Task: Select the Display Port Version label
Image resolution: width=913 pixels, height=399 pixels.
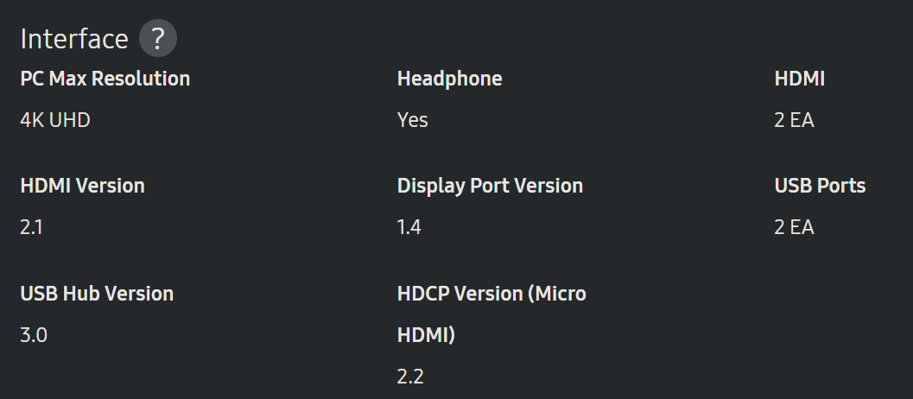Action: click(x=490, y=186)
